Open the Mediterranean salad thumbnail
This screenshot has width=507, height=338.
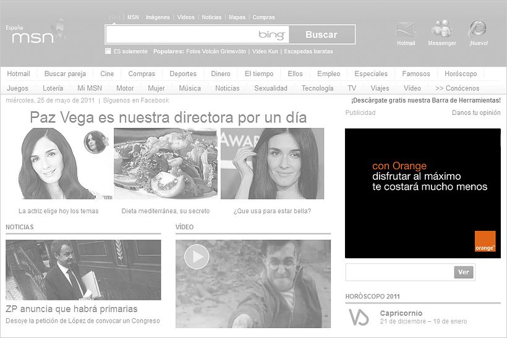pos(166,164)
